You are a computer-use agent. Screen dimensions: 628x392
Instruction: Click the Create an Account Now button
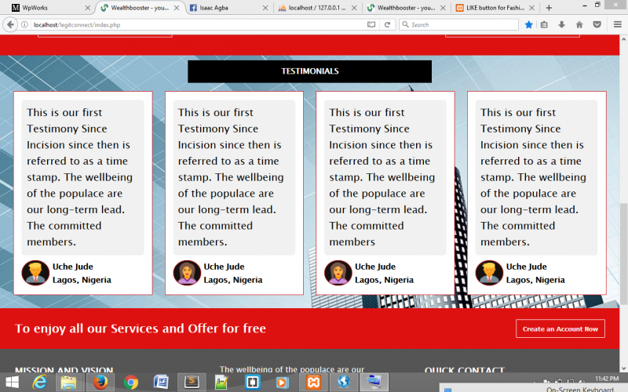pos(560,328)
